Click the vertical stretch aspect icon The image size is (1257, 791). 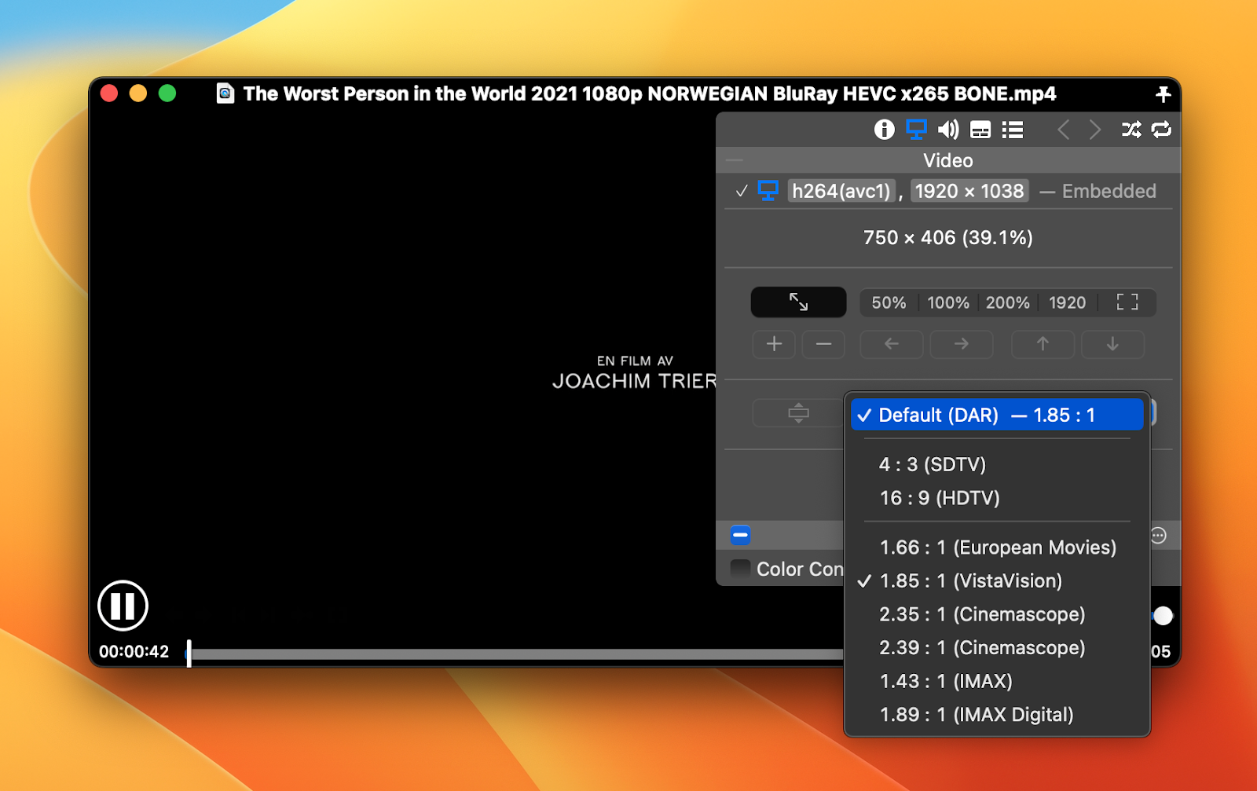[x=798, y=413]
